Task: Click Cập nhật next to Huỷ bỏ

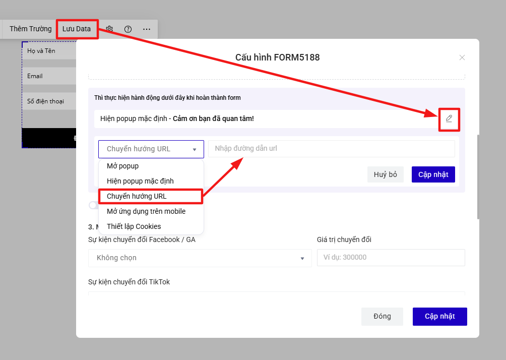Action: tap(433, 174)
